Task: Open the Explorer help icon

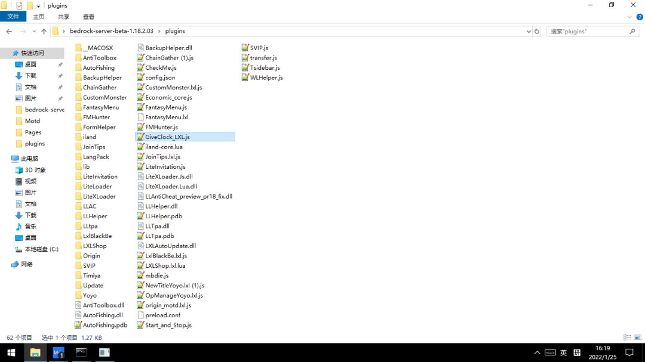Action: coord(640,17)
